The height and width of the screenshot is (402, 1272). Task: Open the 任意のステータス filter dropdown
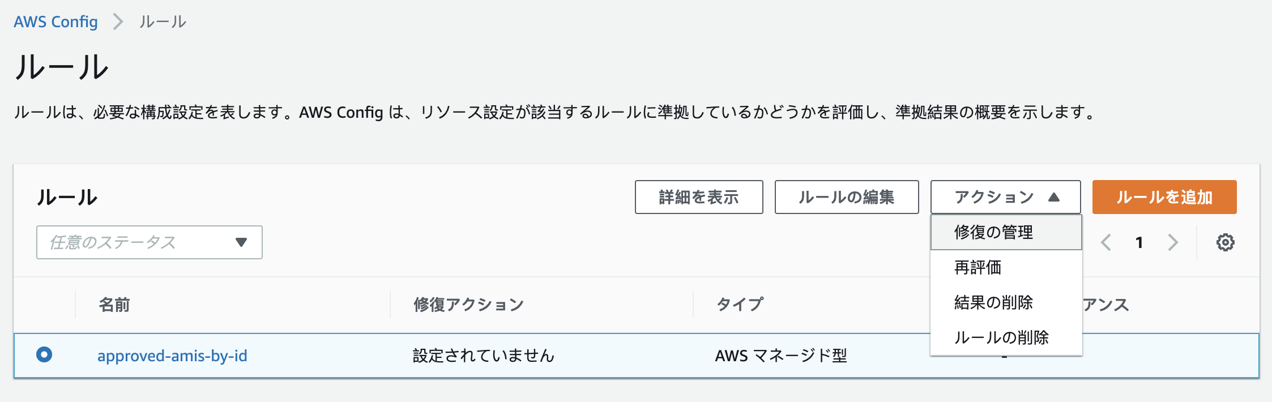149,242
